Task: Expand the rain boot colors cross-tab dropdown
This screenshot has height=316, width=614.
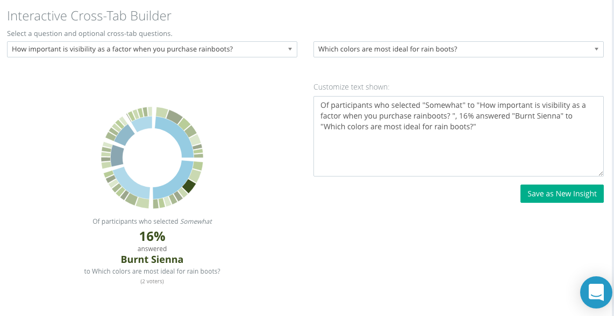Action: click(x=458, y=49)
